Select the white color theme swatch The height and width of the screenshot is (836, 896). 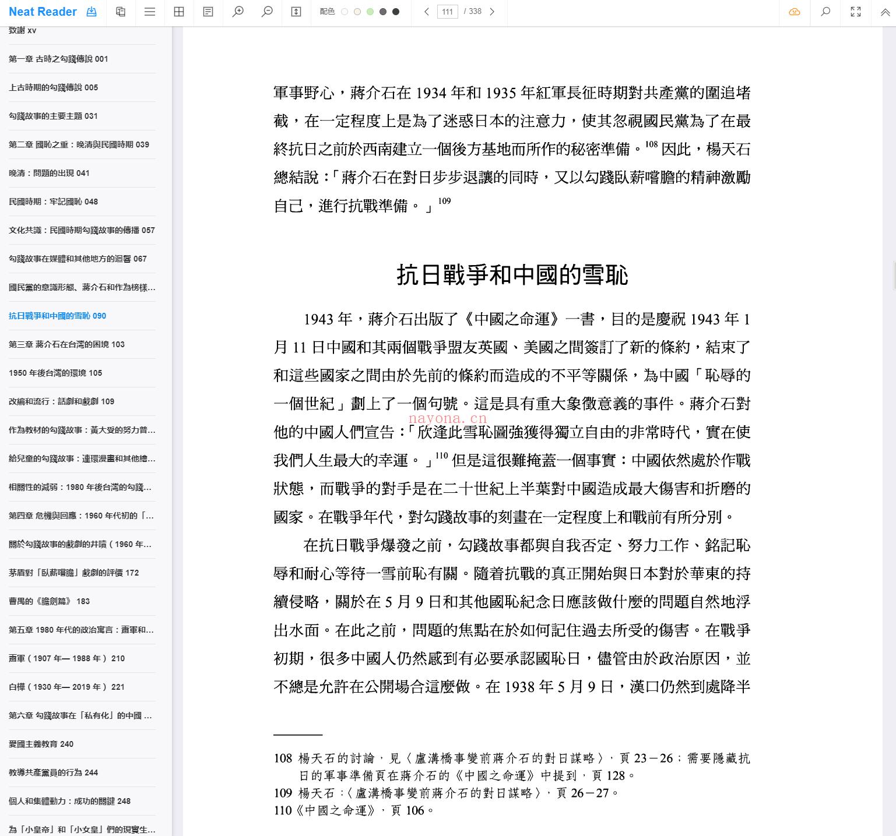pyautogui.click(x=345, y=12)
